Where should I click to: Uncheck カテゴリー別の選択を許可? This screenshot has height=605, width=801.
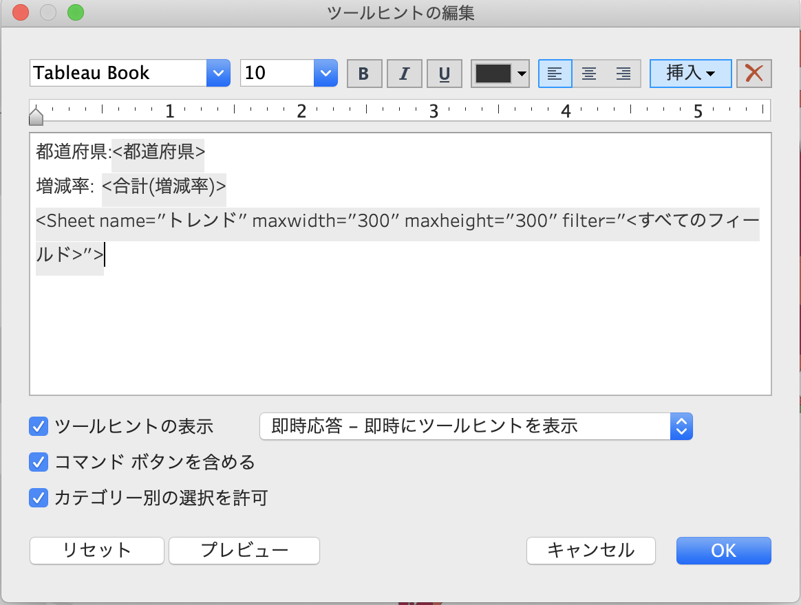[39, 498]
